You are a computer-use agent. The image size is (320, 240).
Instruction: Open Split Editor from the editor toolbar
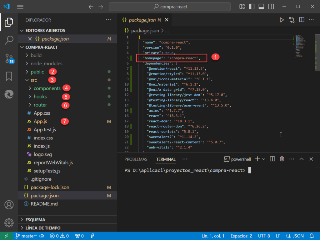click(x=301, y=20)
